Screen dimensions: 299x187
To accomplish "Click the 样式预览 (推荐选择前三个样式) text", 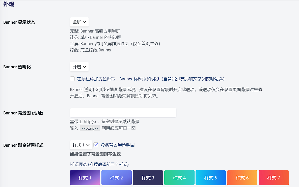I will pyautogui.click(x=99, y=164).
